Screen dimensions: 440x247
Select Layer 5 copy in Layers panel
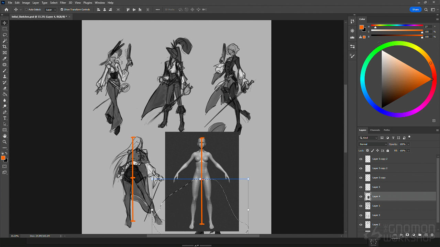[379, 178]
